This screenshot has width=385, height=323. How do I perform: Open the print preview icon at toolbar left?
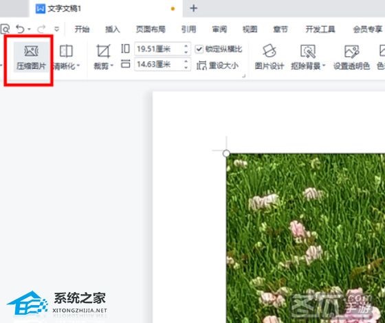click(5, 29)
